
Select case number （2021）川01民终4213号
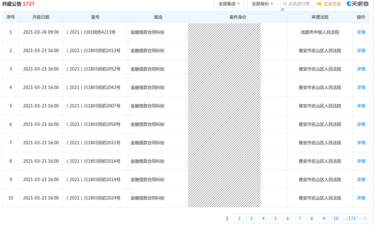coord(91,32)
